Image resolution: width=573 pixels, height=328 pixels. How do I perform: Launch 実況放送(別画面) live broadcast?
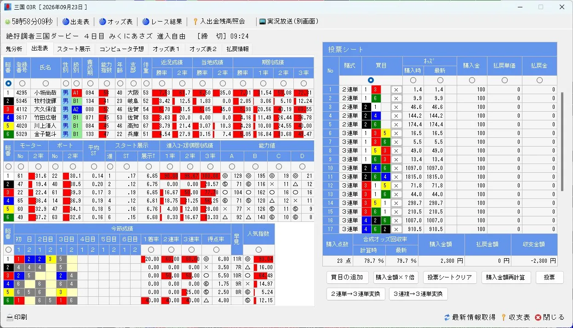(x=289, y=22)
